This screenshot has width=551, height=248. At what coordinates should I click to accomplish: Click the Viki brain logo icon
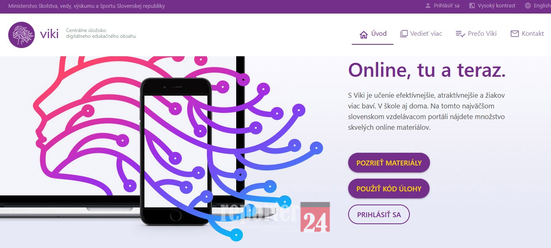[21, 35]
